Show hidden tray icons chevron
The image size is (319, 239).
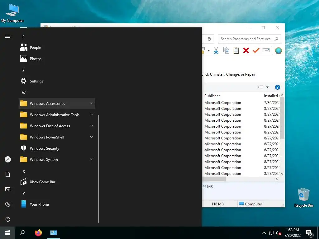264,233
